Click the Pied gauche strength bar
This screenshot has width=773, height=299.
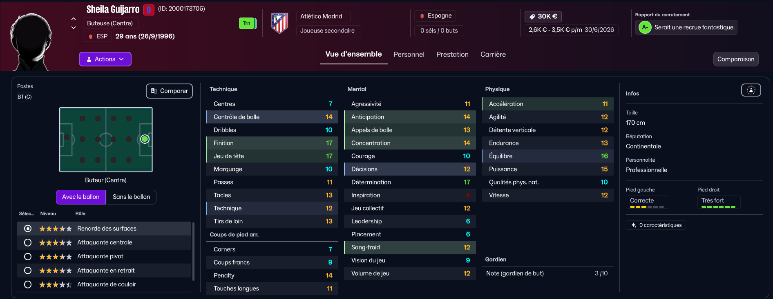(647, 207)
